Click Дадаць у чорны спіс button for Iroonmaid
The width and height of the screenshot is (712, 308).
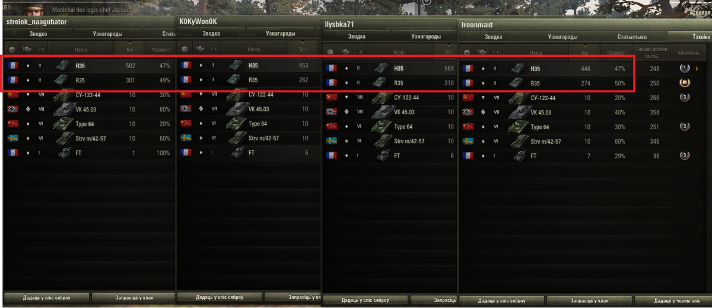(x=673, y=301)
